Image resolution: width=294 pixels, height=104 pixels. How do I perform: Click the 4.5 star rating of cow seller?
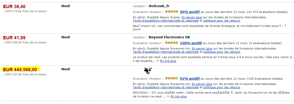point(172,78)
